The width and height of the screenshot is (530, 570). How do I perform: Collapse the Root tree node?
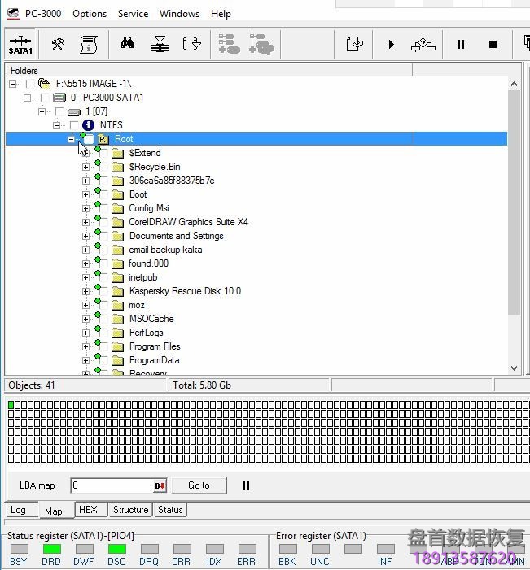[72, 139]
